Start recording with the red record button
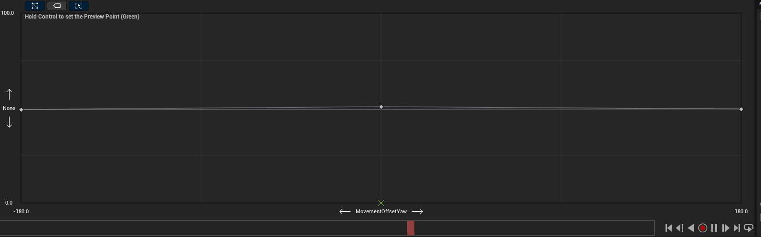The height and width of the screenshot is (237, 761). click(x=702, y=228)
